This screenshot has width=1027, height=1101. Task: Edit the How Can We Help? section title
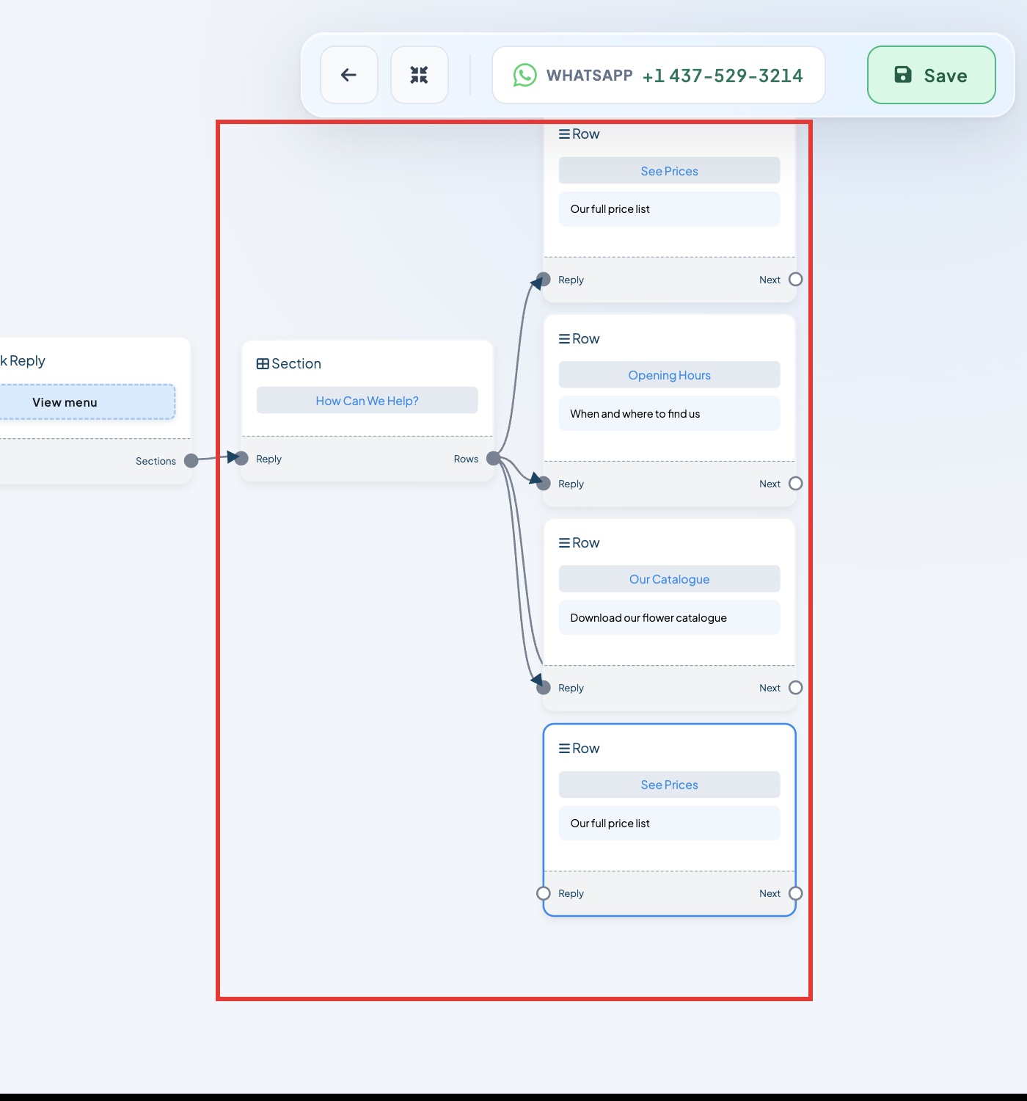[x=367, y=401]
